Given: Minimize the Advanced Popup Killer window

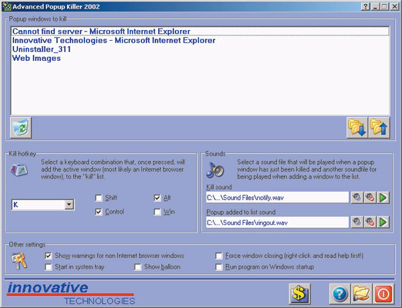Looking at the screenshot, I should [x=375, y=7].
